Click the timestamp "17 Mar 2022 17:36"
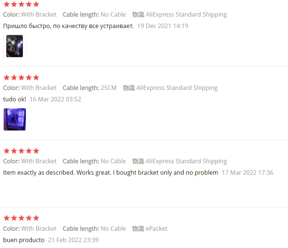288x248 pixels. [247, 172]
